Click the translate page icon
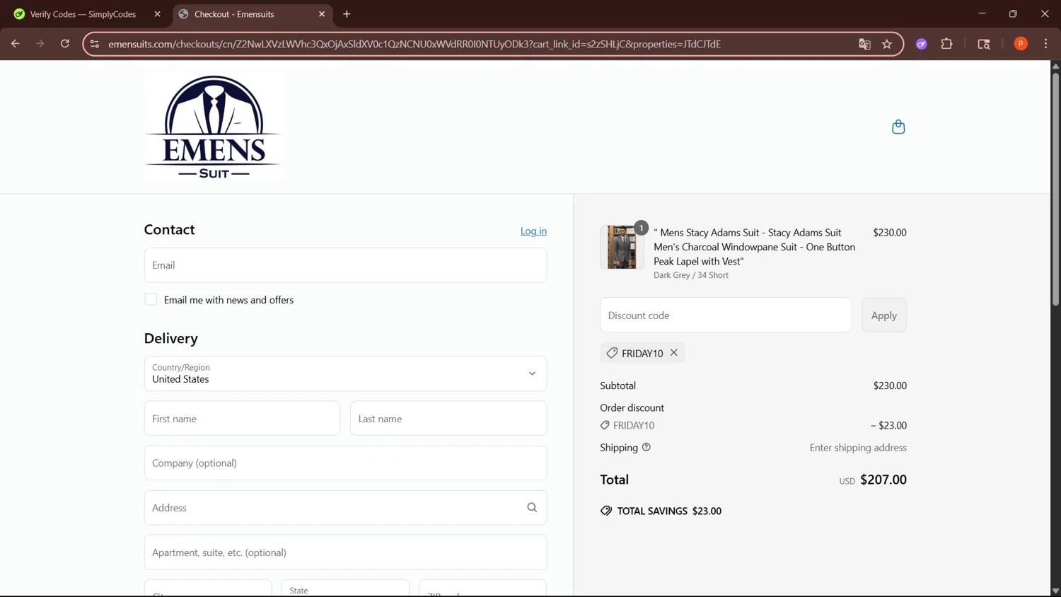The image size is (1061, 597). 864,44
